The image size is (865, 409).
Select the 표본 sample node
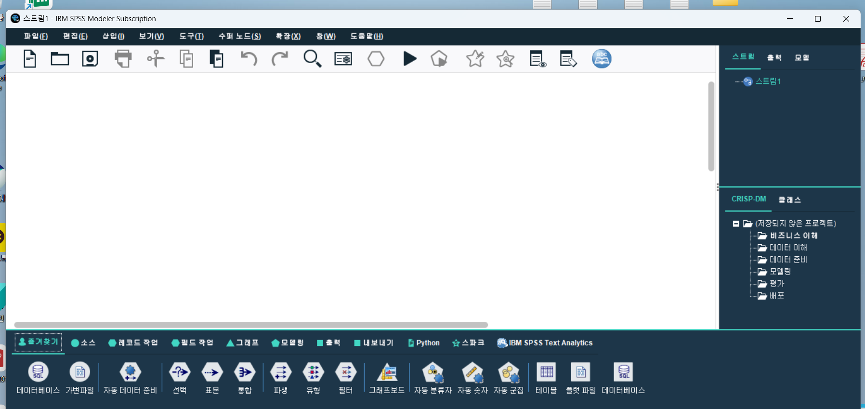[212, 378]
